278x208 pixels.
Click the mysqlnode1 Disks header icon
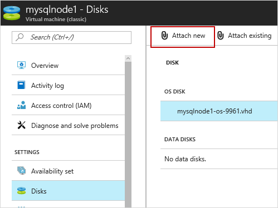pyautogui.click(x=12, y=13)
